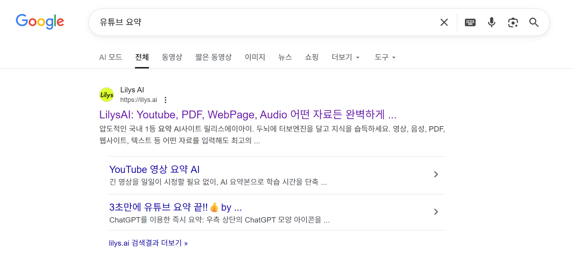Open search by image with Lens
This screenshot has width=572, height=256.
pos(513,22)
